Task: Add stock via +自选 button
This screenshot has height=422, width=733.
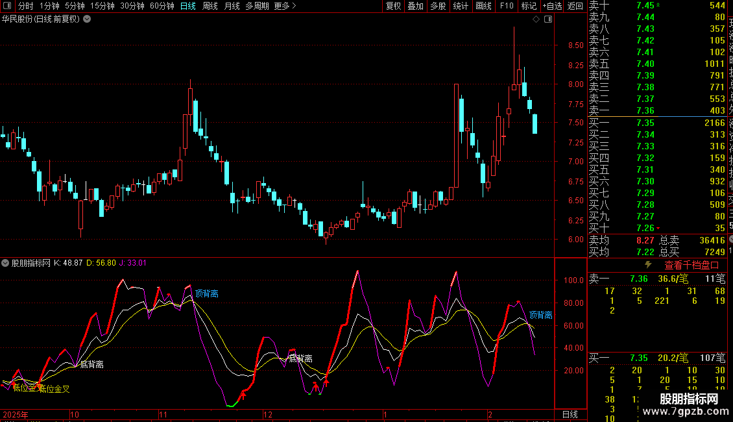Action: pyautogui.click(x=552, y=6)
